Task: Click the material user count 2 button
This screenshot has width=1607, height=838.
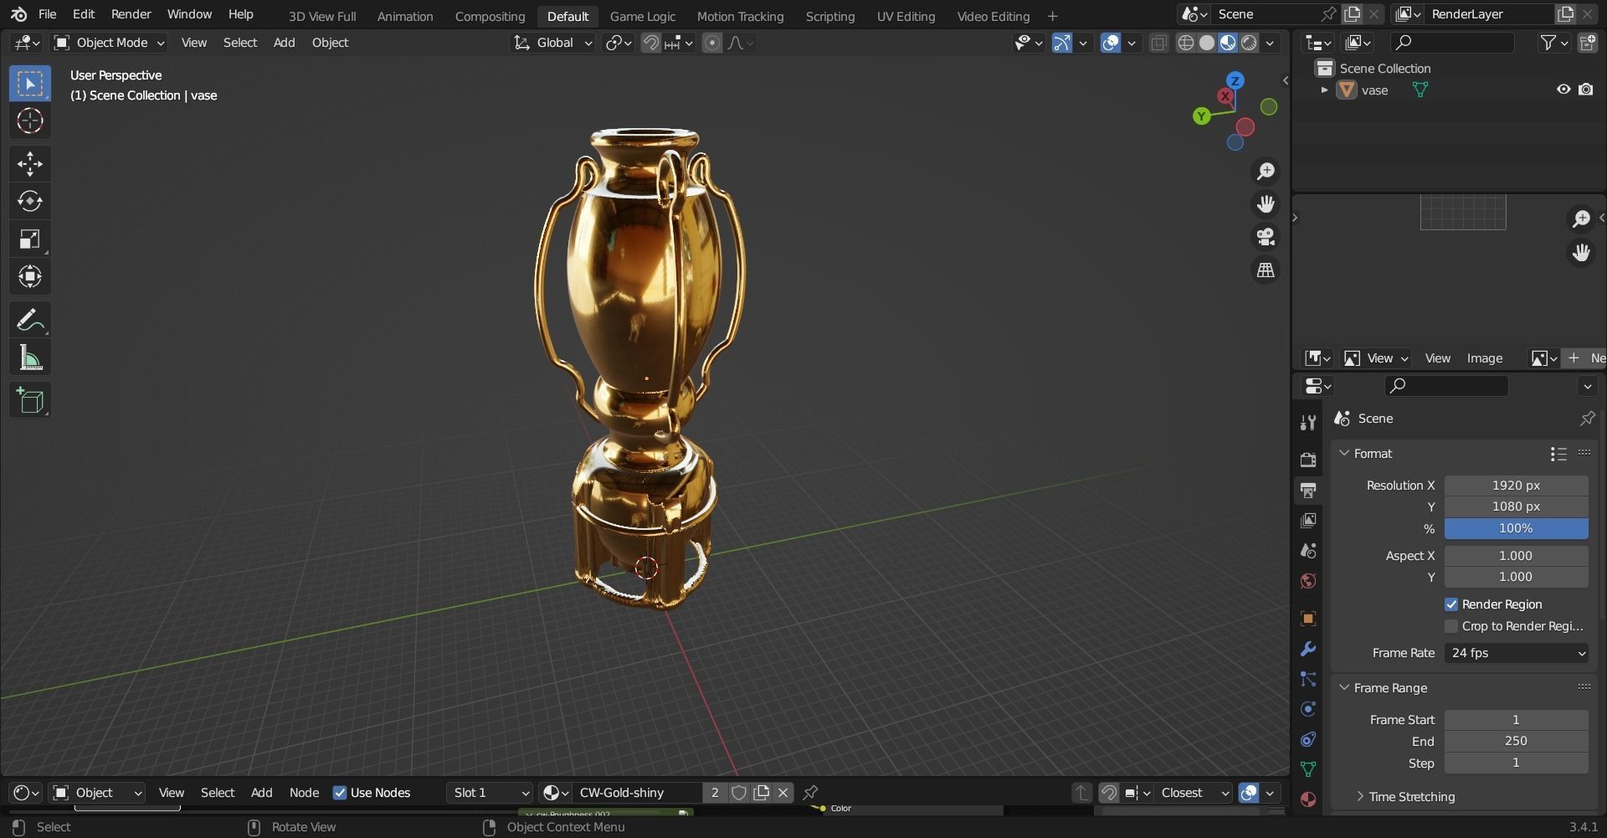Action: (715, 793)
